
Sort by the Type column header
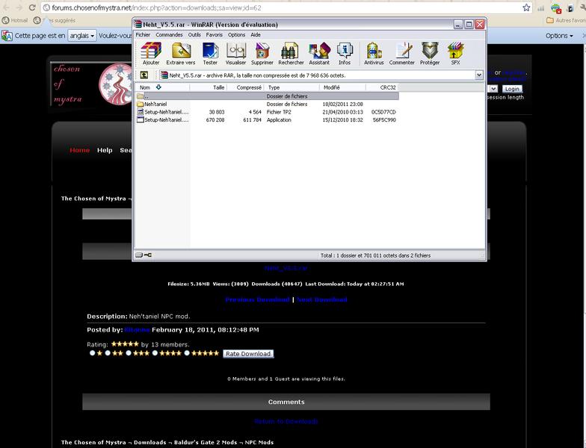tap(292, 87)
